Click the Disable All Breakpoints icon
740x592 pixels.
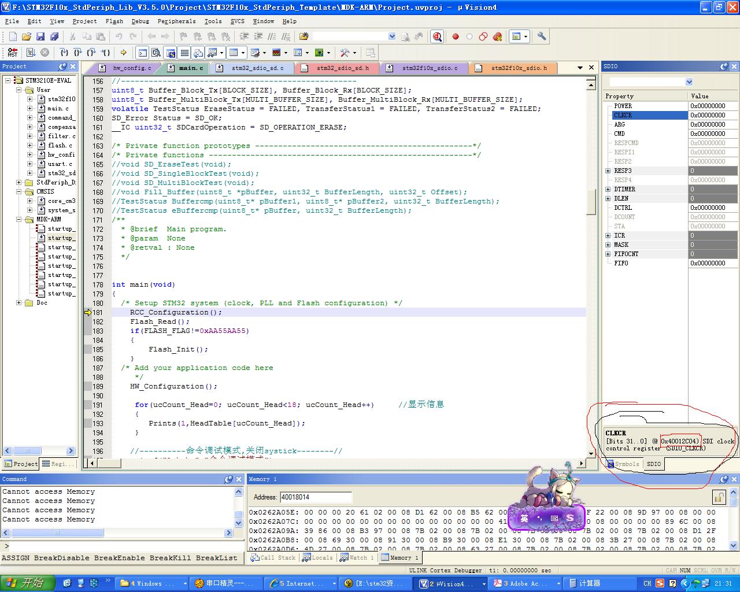pyautogui.click(x=483, y=36)
